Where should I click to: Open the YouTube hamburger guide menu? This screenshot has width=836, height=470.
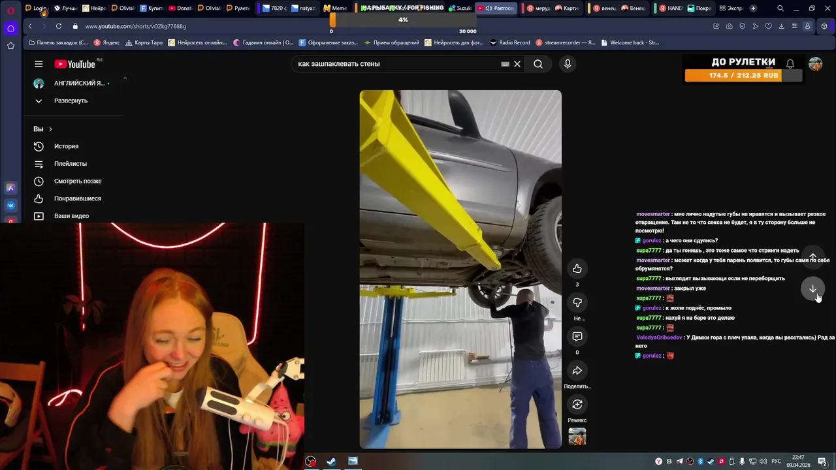click(39, 64)
